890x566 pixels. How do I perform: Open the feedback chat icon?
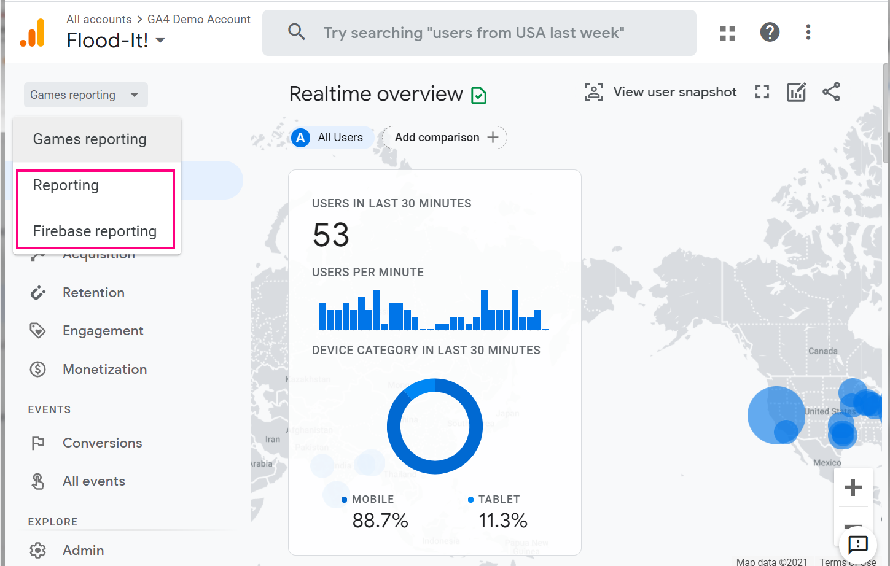point(857,544)
